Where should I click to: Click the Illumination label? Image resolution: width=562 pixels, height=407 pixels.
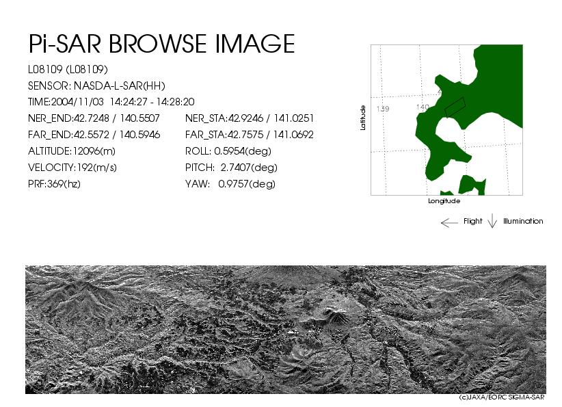click(523, 221)
